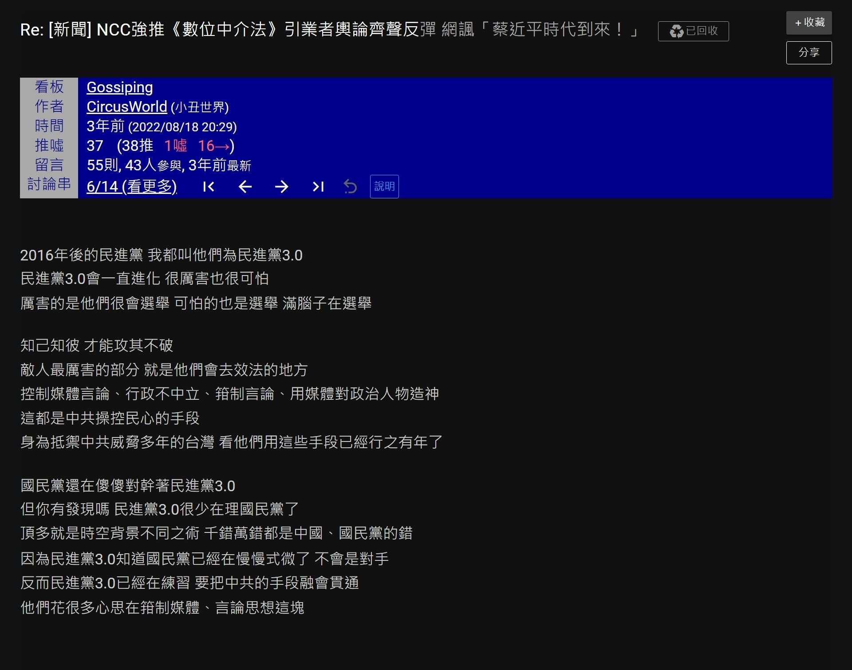
Task: Go to next post in thread
Action: pos(281,187)
